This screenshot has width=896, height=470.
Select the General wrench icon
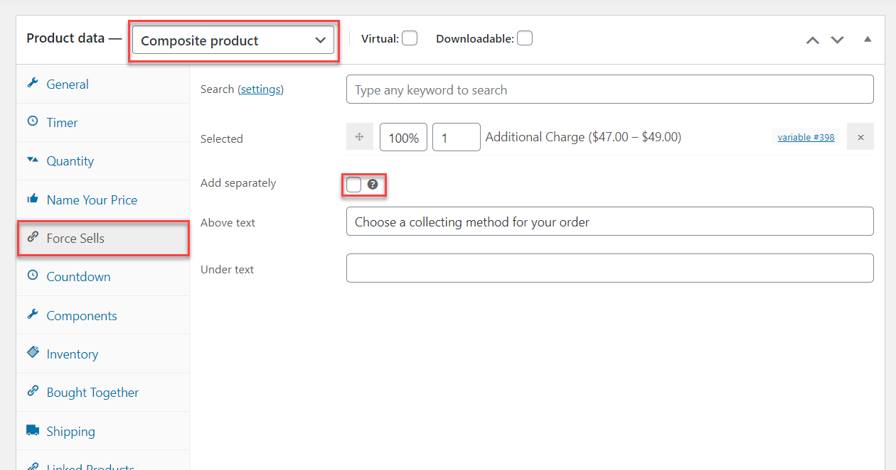pos(33,84)
